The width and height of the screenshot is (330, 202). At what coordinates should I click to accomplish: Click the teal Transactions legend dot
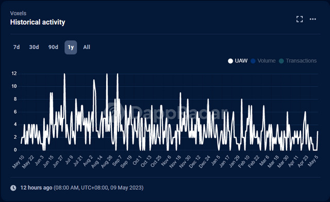pyautogui.click(x=282, y=61)
